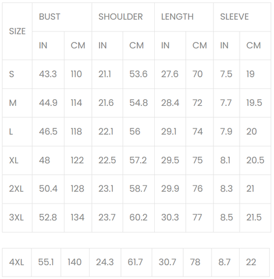Select the 3XL size row label
Screen dimensions: 274x279
click(17, 217)
